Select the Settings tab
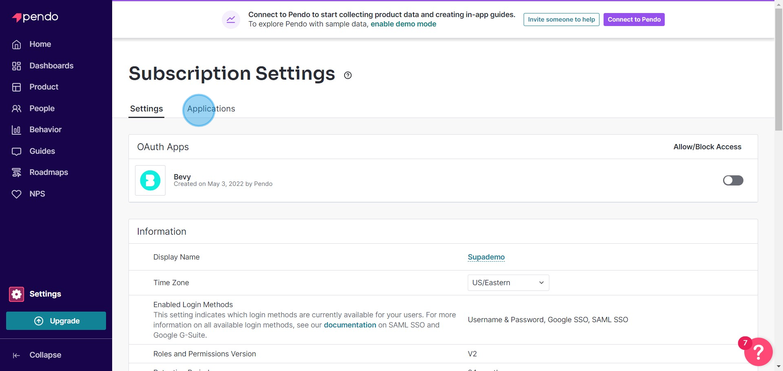 point(146,109)
